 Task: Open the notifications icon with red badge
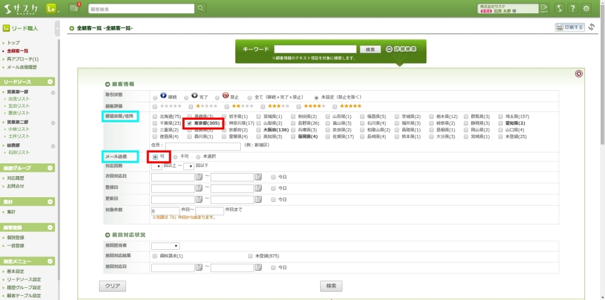point(75,7)
